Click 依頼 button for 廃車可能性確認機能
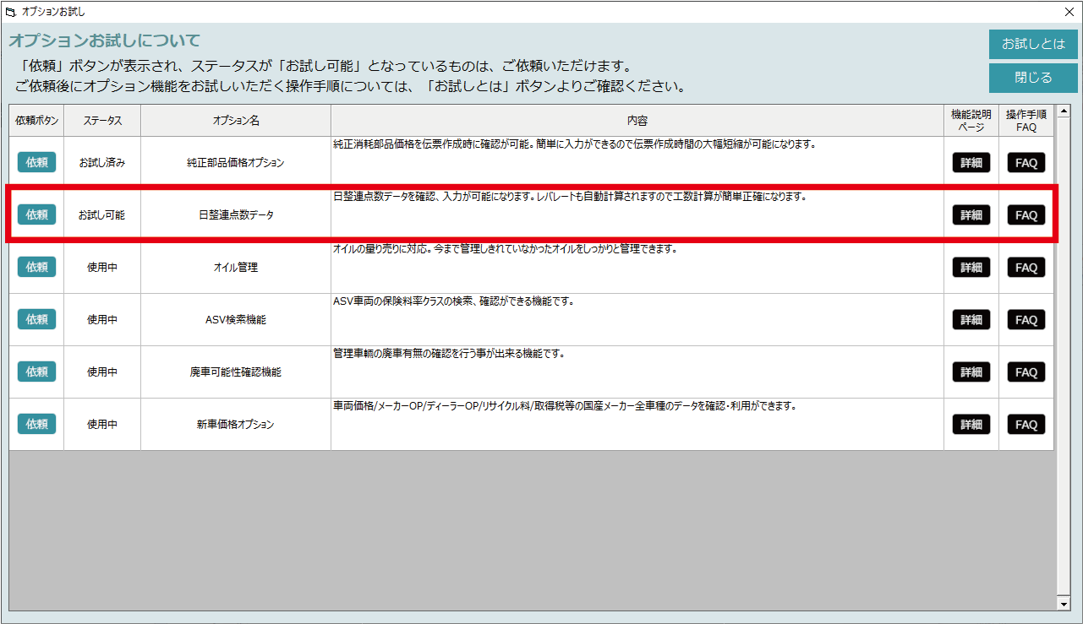The image size is (1083, 624). (x=36, y=372)
